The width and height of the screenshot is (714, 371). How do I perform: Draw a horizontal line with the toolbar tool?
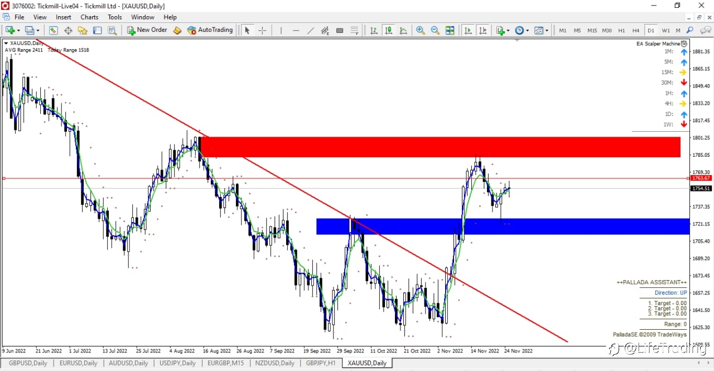(296, 30)
